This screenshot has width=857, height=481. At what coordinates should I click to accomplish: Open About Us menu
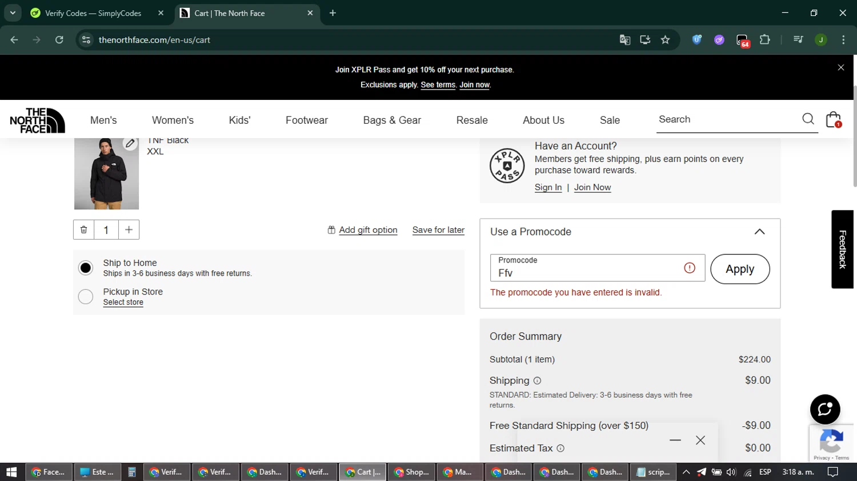(543, 120)
